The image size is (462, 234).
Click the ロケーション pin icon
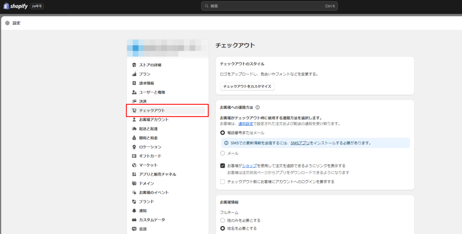(x=134, y=147)
